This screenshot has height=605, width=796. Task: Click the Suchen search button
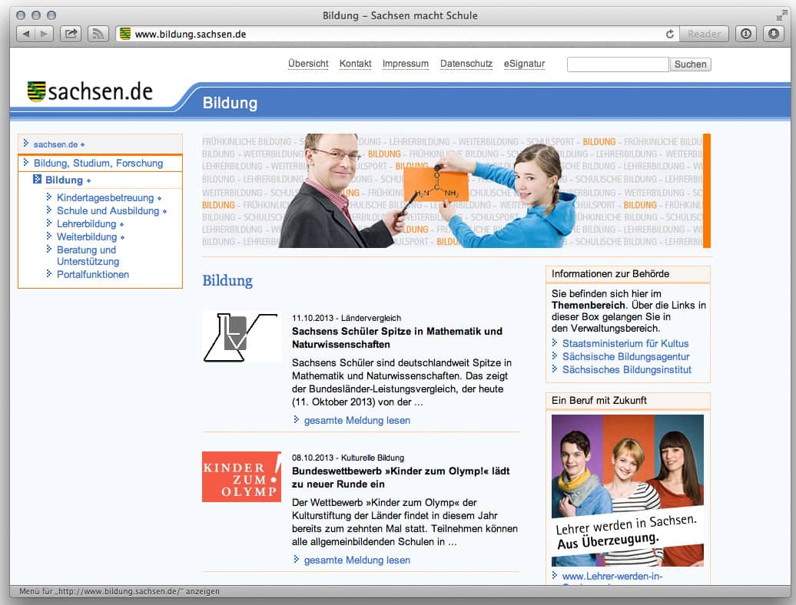click(690, 64)
